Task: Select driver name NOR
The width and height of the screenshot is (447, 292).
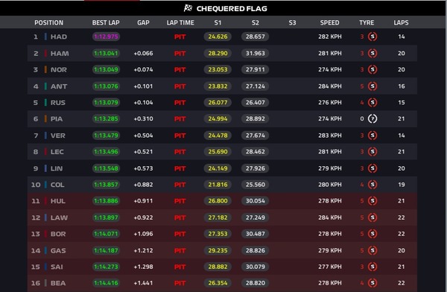Action: (59, 69)
